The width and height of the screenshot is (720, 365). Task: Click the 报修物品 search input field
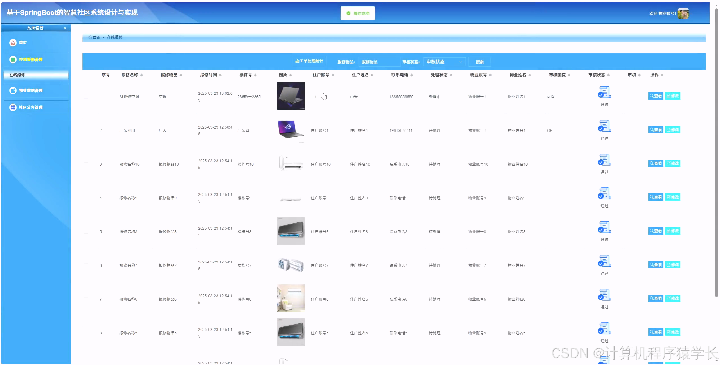[379, 62]
